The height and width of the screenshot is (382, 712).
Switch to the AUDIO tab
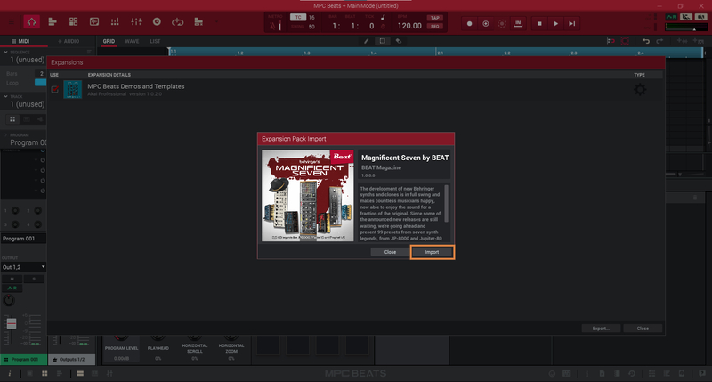pos(69,41)
